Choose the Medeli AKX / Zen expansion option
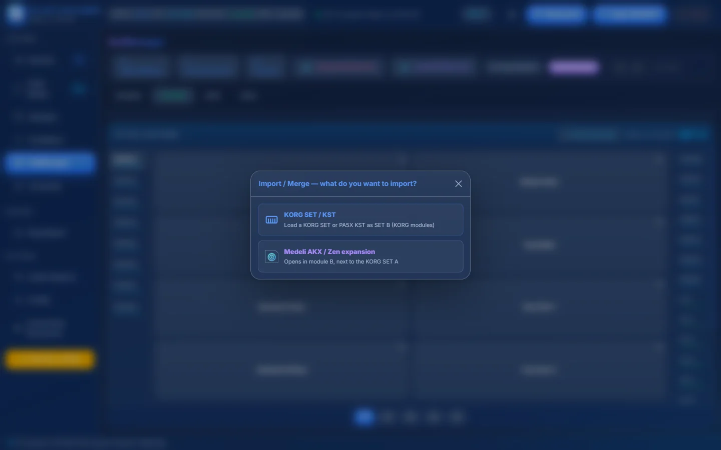The image size is (721, 450). click(360, 256)
